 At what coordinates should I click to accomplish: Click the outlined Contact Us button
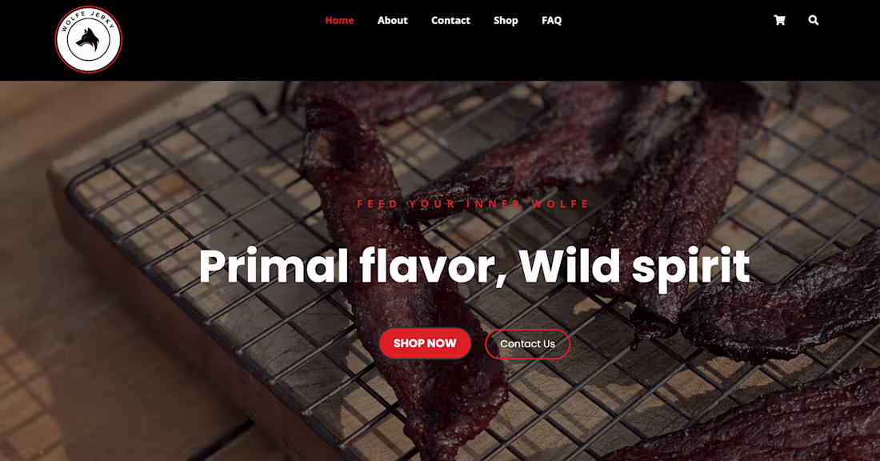click(x=527, y=343)
